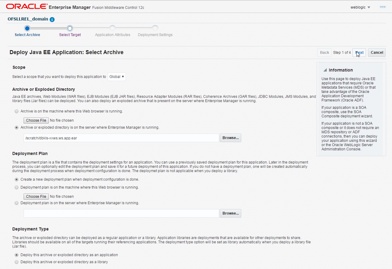
Task: Click the 'Information' panel title
Action: (x=341, y=70)
